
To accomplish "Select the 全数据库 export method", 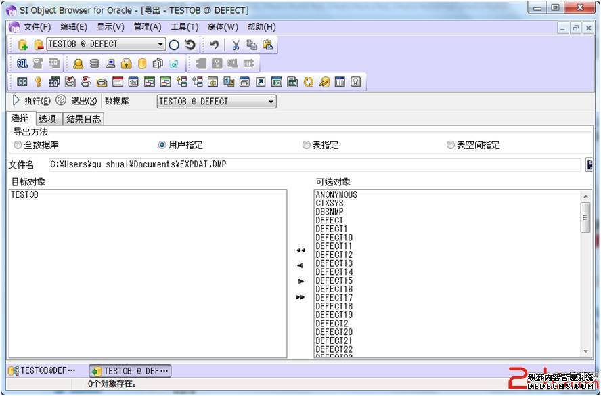I will point(18,145).
